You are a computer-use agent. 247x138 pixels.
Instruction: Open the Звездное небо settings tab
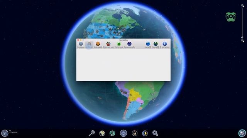129,45
